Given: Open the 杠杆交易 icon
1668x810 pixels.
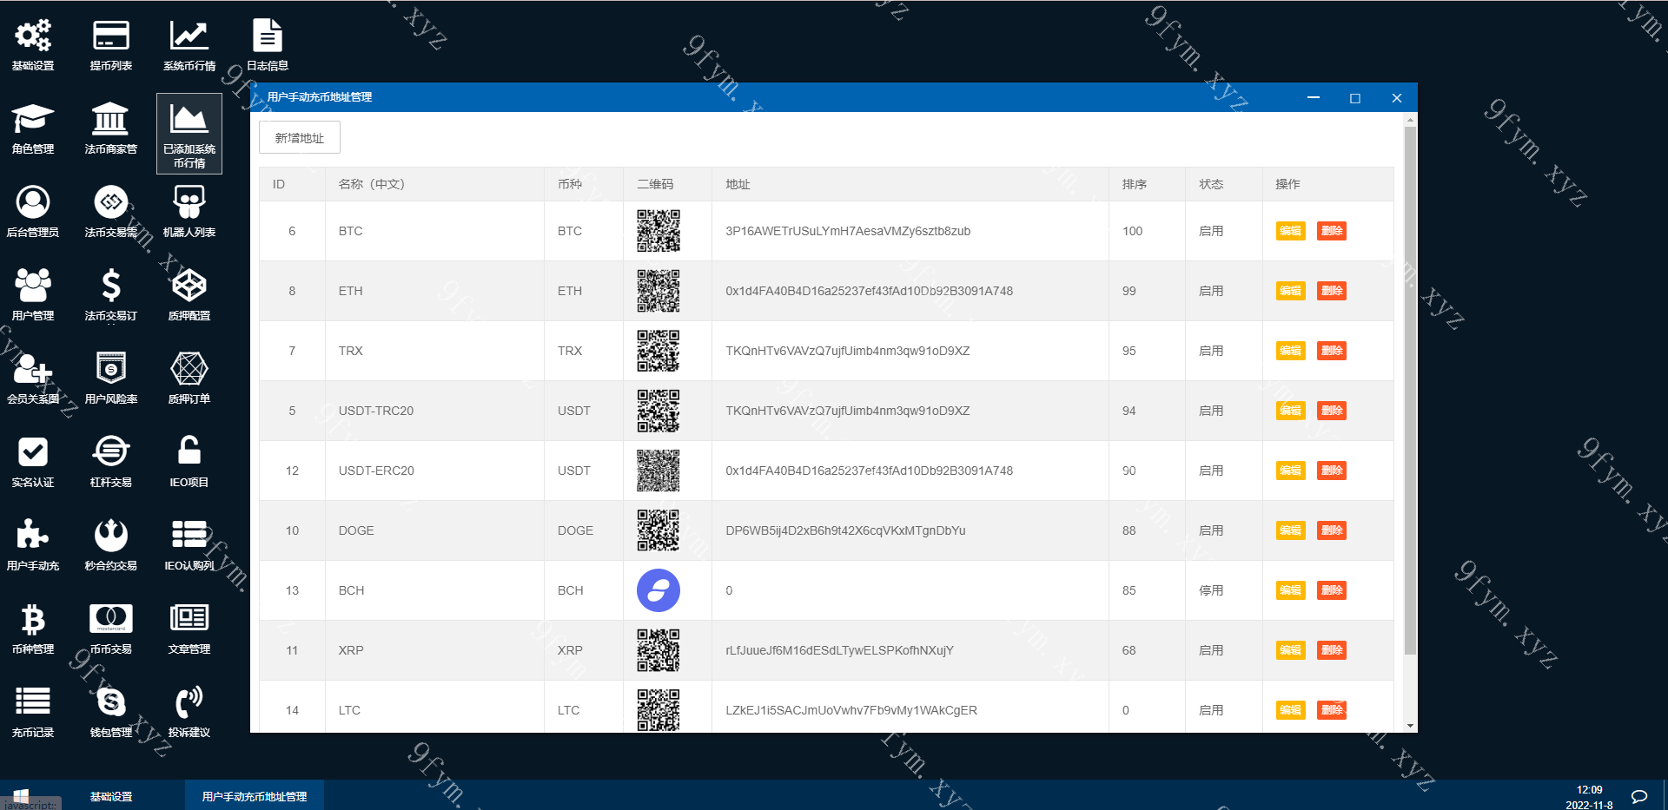Looking at the screenshot, I should pyautogui.click(x=110, y=452).
